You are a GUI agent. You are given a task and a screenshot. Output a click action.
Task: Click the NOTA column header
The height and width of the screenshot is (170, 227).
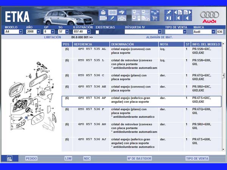click(171, 44)
